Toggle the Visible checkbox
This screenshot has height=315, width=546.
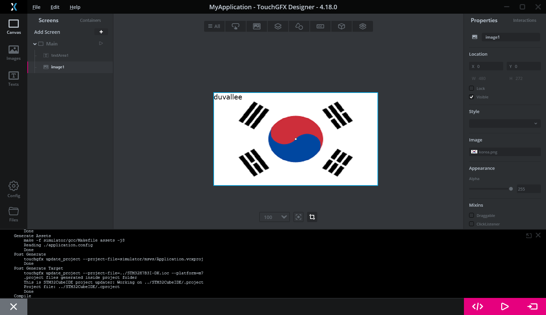(x=471, y=97)
